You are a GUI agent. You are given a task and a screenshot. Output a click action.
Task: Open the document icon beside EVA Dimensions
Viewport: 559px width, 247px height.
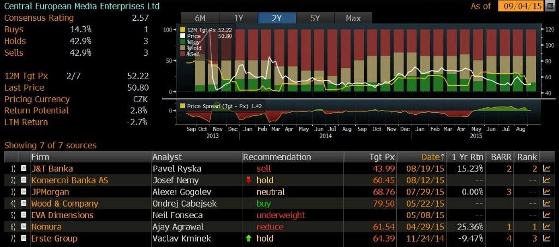[24, 215]
